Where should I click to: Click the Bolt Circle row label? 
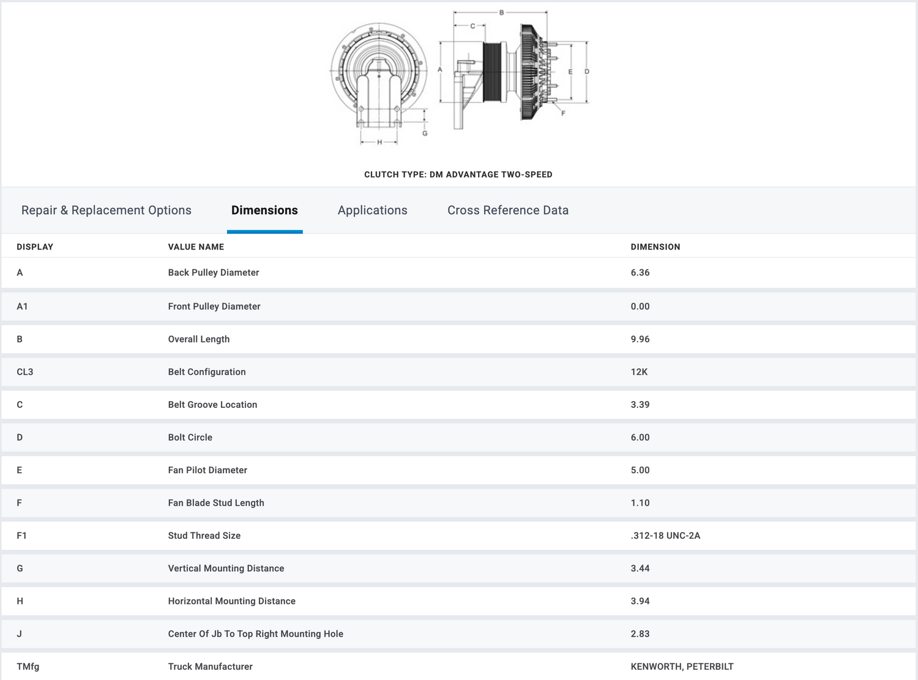[x=190, y=438]
